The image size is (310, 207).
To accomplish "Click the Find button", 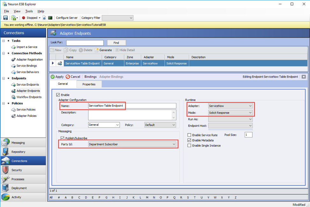I will pos(116,43).
